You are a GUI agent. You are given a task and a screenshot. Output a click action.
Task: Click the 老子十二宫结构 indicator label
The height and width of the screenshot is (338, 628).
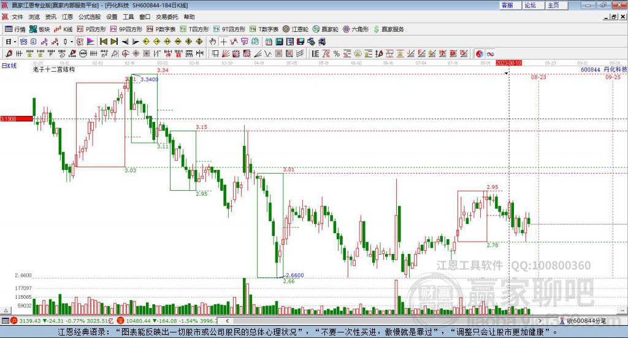(54, 69)
